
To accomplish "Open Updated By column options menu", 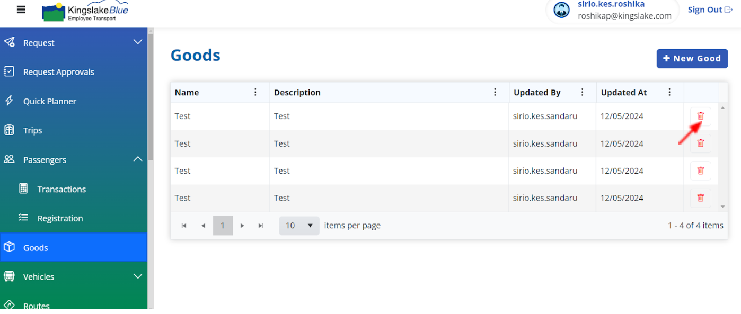I will [x=583, y=92].
